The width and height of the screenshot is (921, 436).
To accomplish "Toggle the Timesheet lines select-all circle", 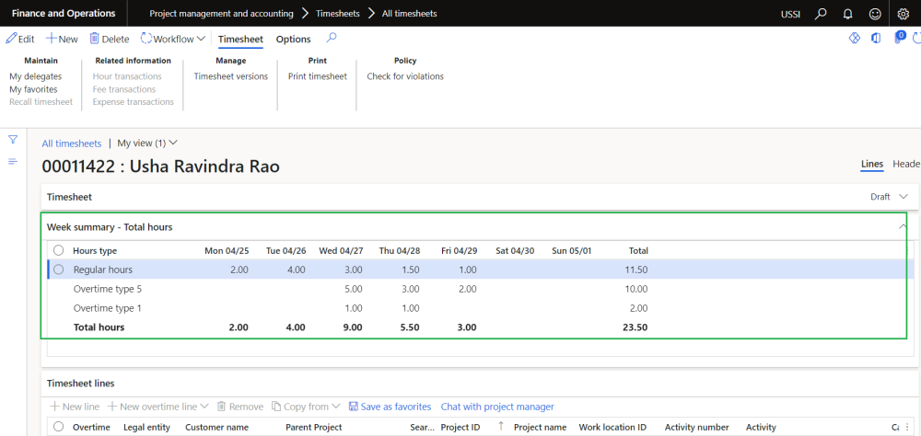I will click(x=59, y=427).
